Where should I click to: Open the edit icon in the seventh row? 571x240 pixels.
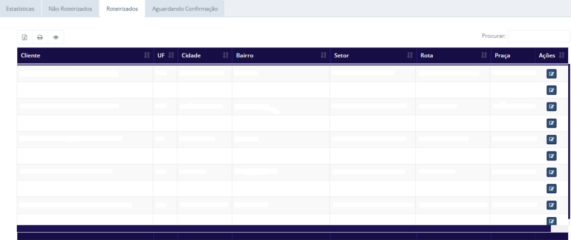(x=551, y=172)
